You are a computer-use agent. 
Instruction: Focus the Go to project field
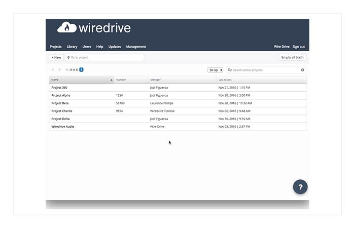coord(105,58)
